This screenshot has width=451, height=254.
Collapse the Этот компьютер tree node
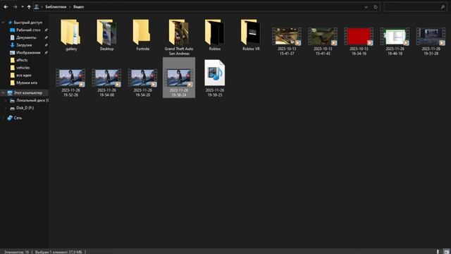3,92
